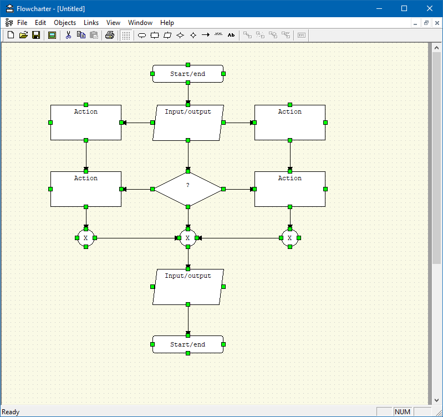
Task: Click the XYI link label toolbar icon
Action: coord(302,35)
